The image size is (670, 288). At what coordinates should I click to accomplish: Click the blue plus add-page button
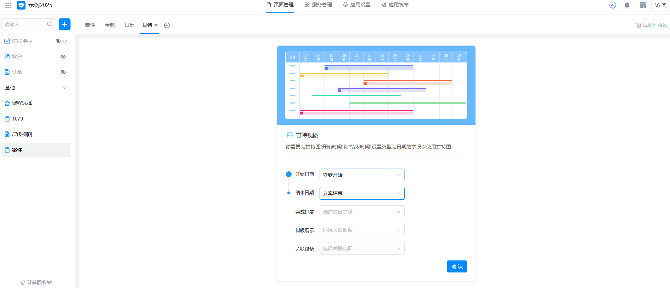click(x=64, y=24)
